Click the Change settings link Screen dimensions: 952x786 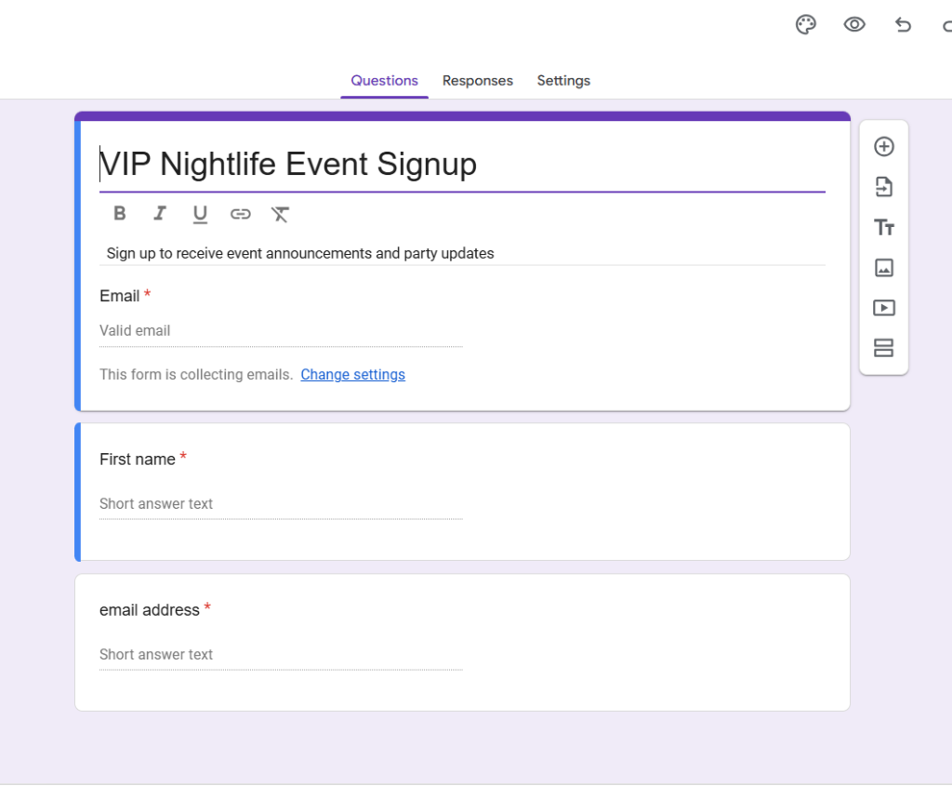353,375
